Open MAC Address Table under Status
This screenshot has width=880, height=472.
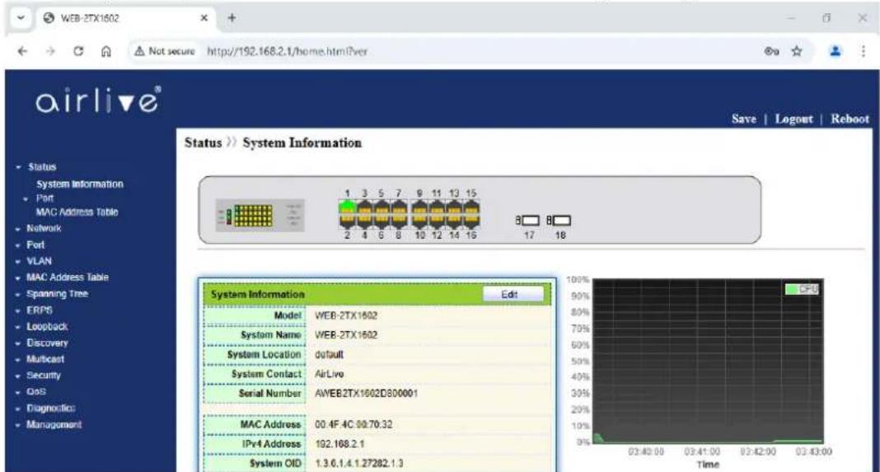click(x=77, y=213)
